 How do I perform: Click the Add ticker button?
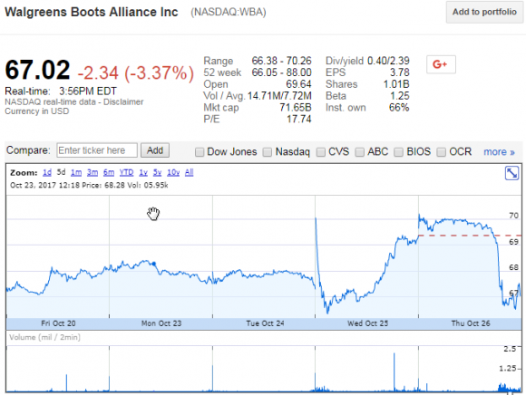[x=155, y=150]
